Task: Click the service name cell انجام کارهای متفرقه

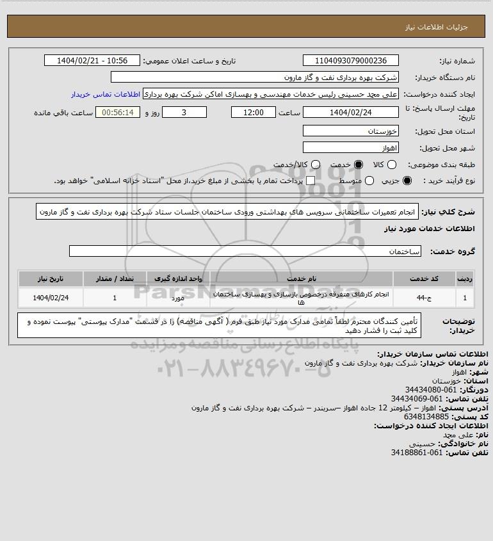Action: pos(301,298)
